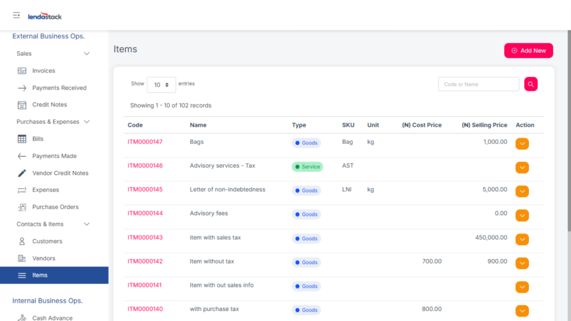Open Invoices from the sidebar icon

22,71
